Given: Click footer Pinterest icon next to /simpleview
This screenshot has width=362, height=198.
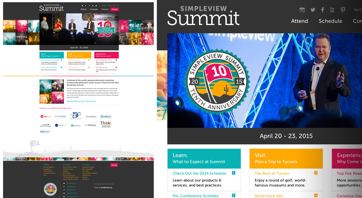Looking at the screenshot, I should click(64, 190).
